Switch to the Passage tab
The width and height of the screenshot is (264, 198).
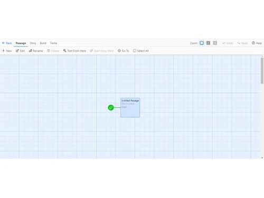tap(21, 43)
